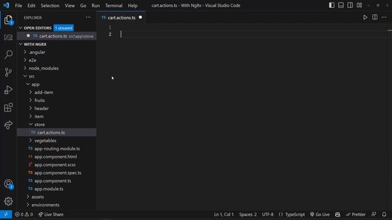Collapse the store folder
This screenshot has height=220, width=392.
[39, 125]
